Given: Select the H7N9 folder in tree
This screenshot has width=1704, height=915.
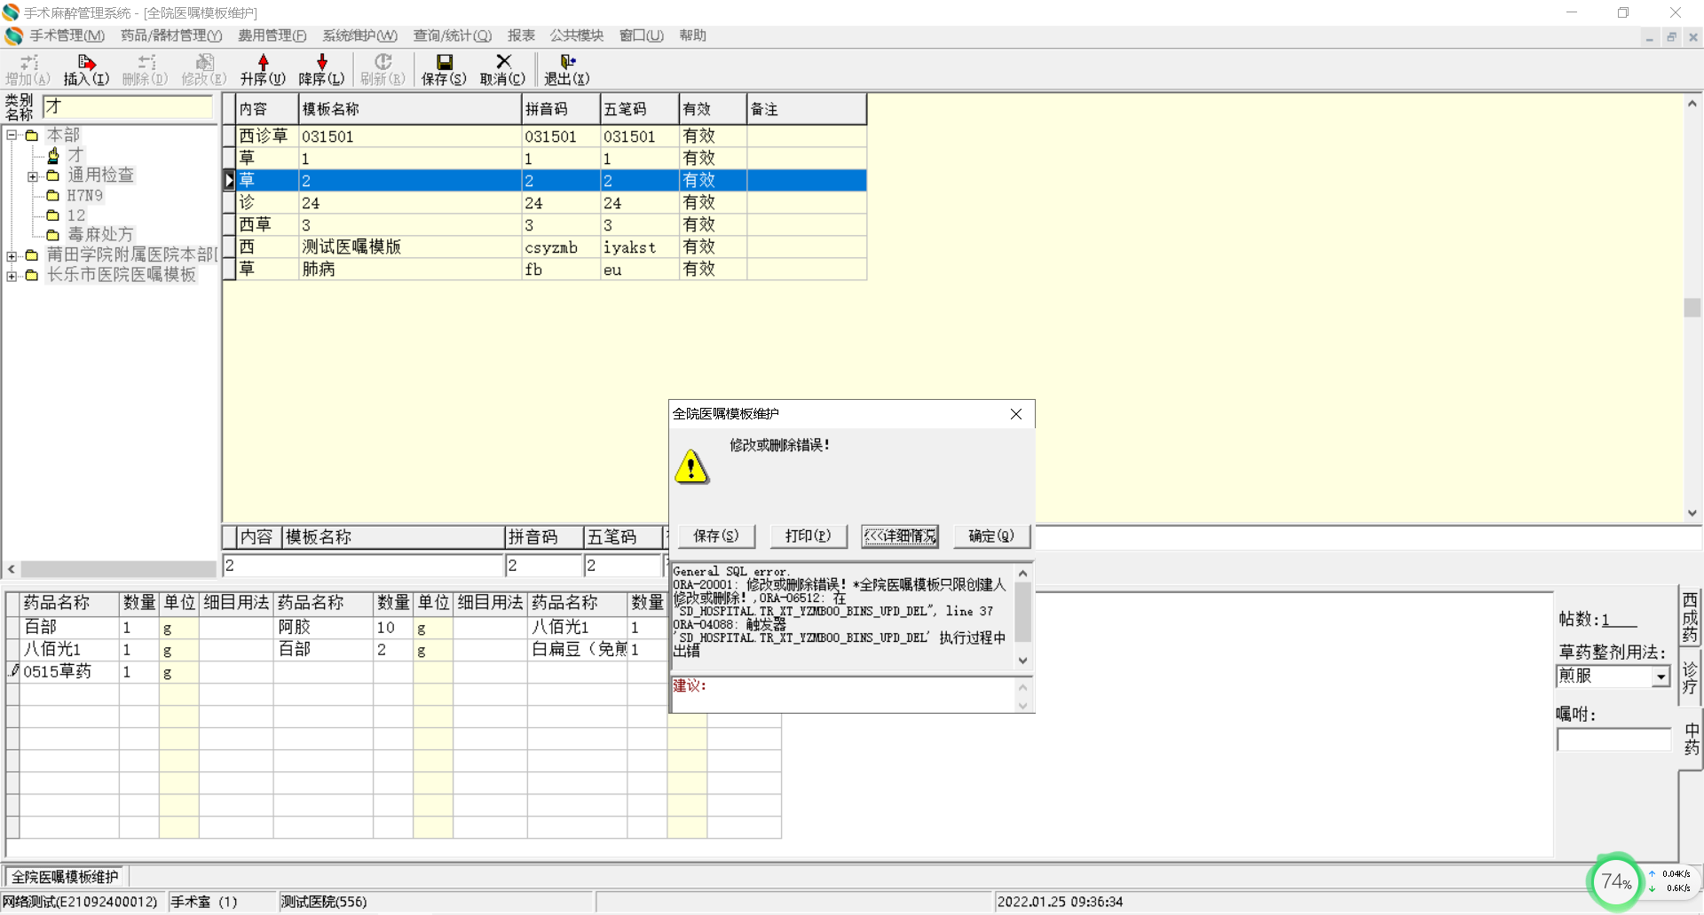Looking at the screenshot, I should [x=85, y=195].
